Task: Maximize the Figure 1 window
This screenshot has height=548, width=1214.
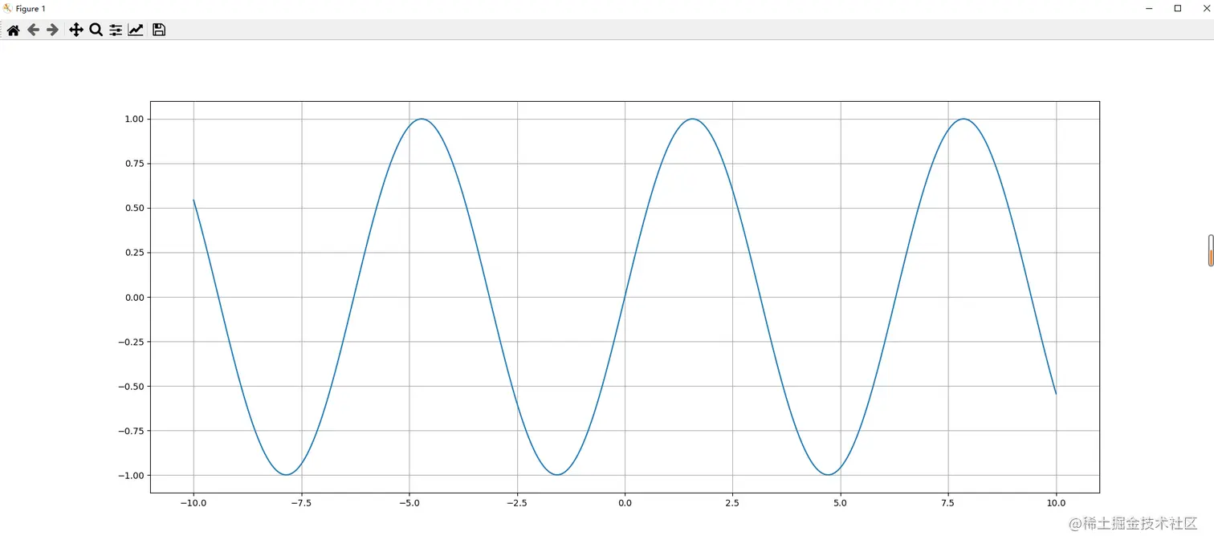Action: click(1178, 8)
